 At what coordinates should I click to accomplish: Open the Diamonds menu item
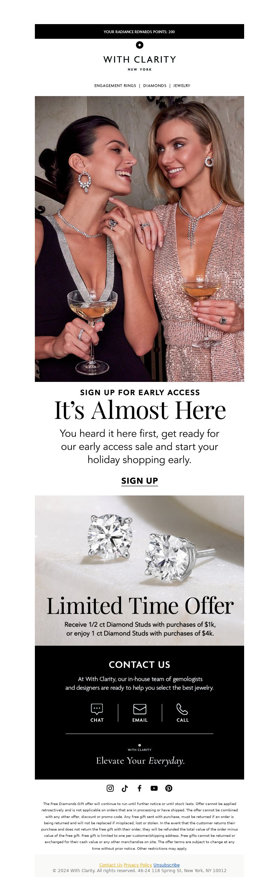(155, 86)
